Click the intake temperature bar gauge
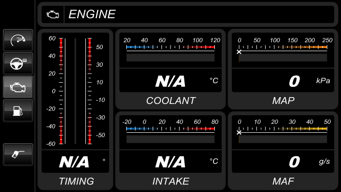This screenshot has height=192, width=341. tap(170, 132)
